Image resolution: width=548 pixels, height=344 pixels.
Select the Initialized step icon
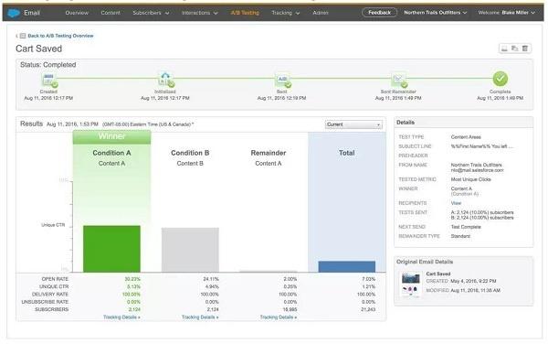coord(166,80)
